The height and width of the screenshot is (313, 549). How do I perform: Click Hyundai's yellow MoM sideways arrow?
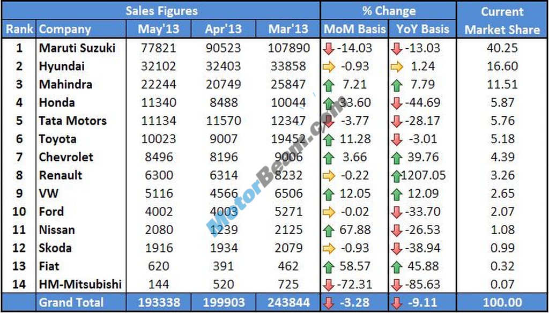[x=329, y=67]
